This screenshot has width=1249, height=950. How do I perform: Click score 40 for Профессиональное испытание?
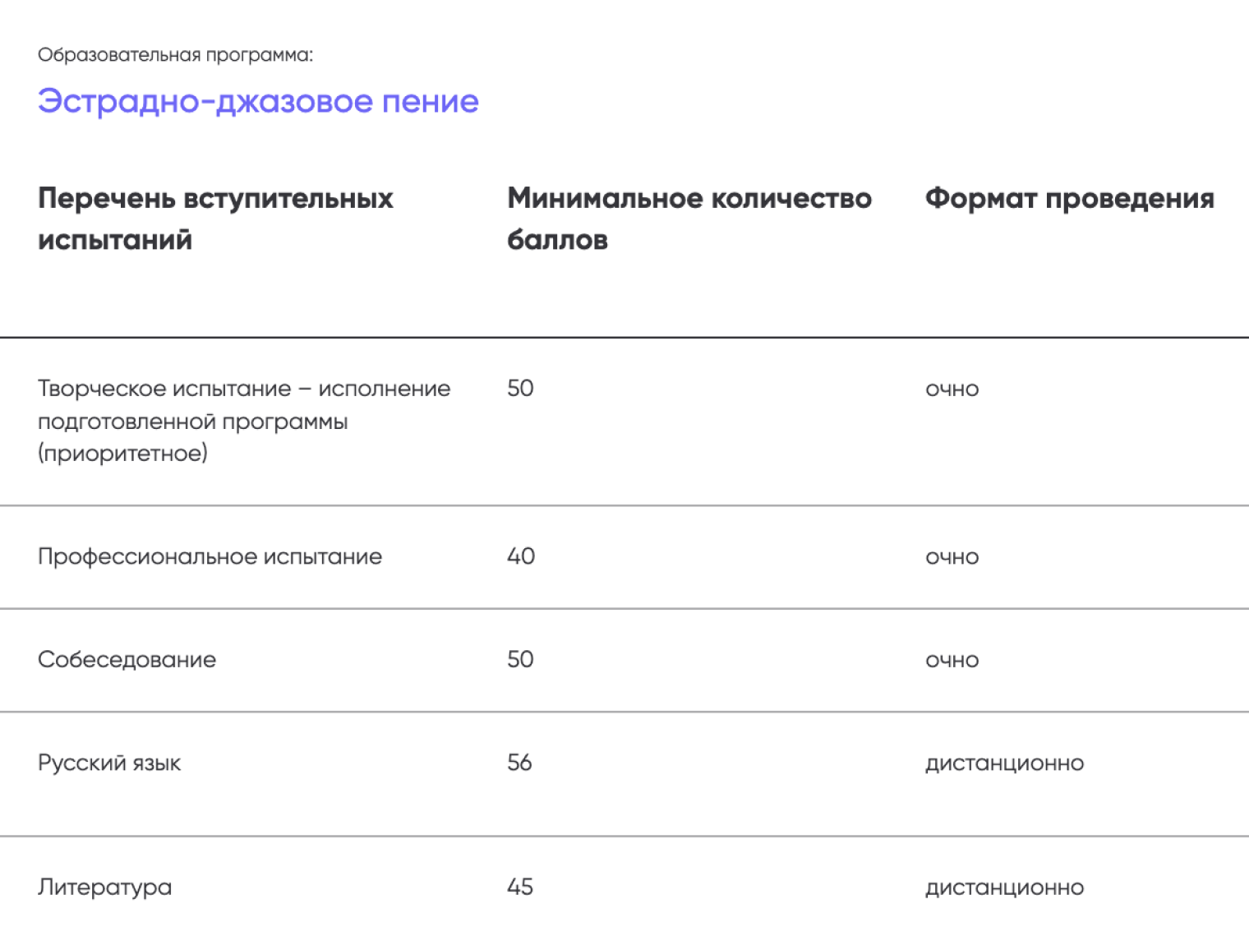tap(521, 556)
